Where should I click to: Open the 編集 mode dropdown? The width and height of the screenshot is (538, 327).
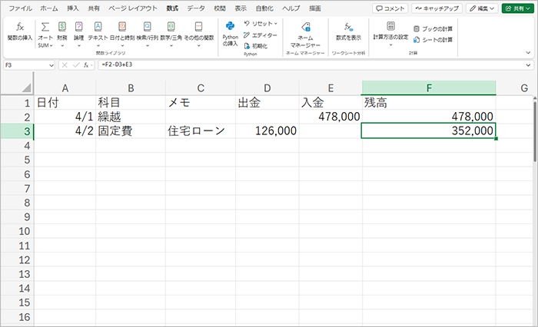point(482,8)
